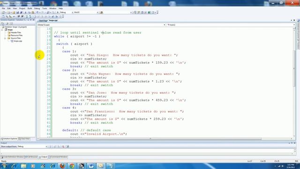Image resolution: width=300 pixels, height=169 pixels.
Task: Open the Debug menu
Action: point(37,8)
